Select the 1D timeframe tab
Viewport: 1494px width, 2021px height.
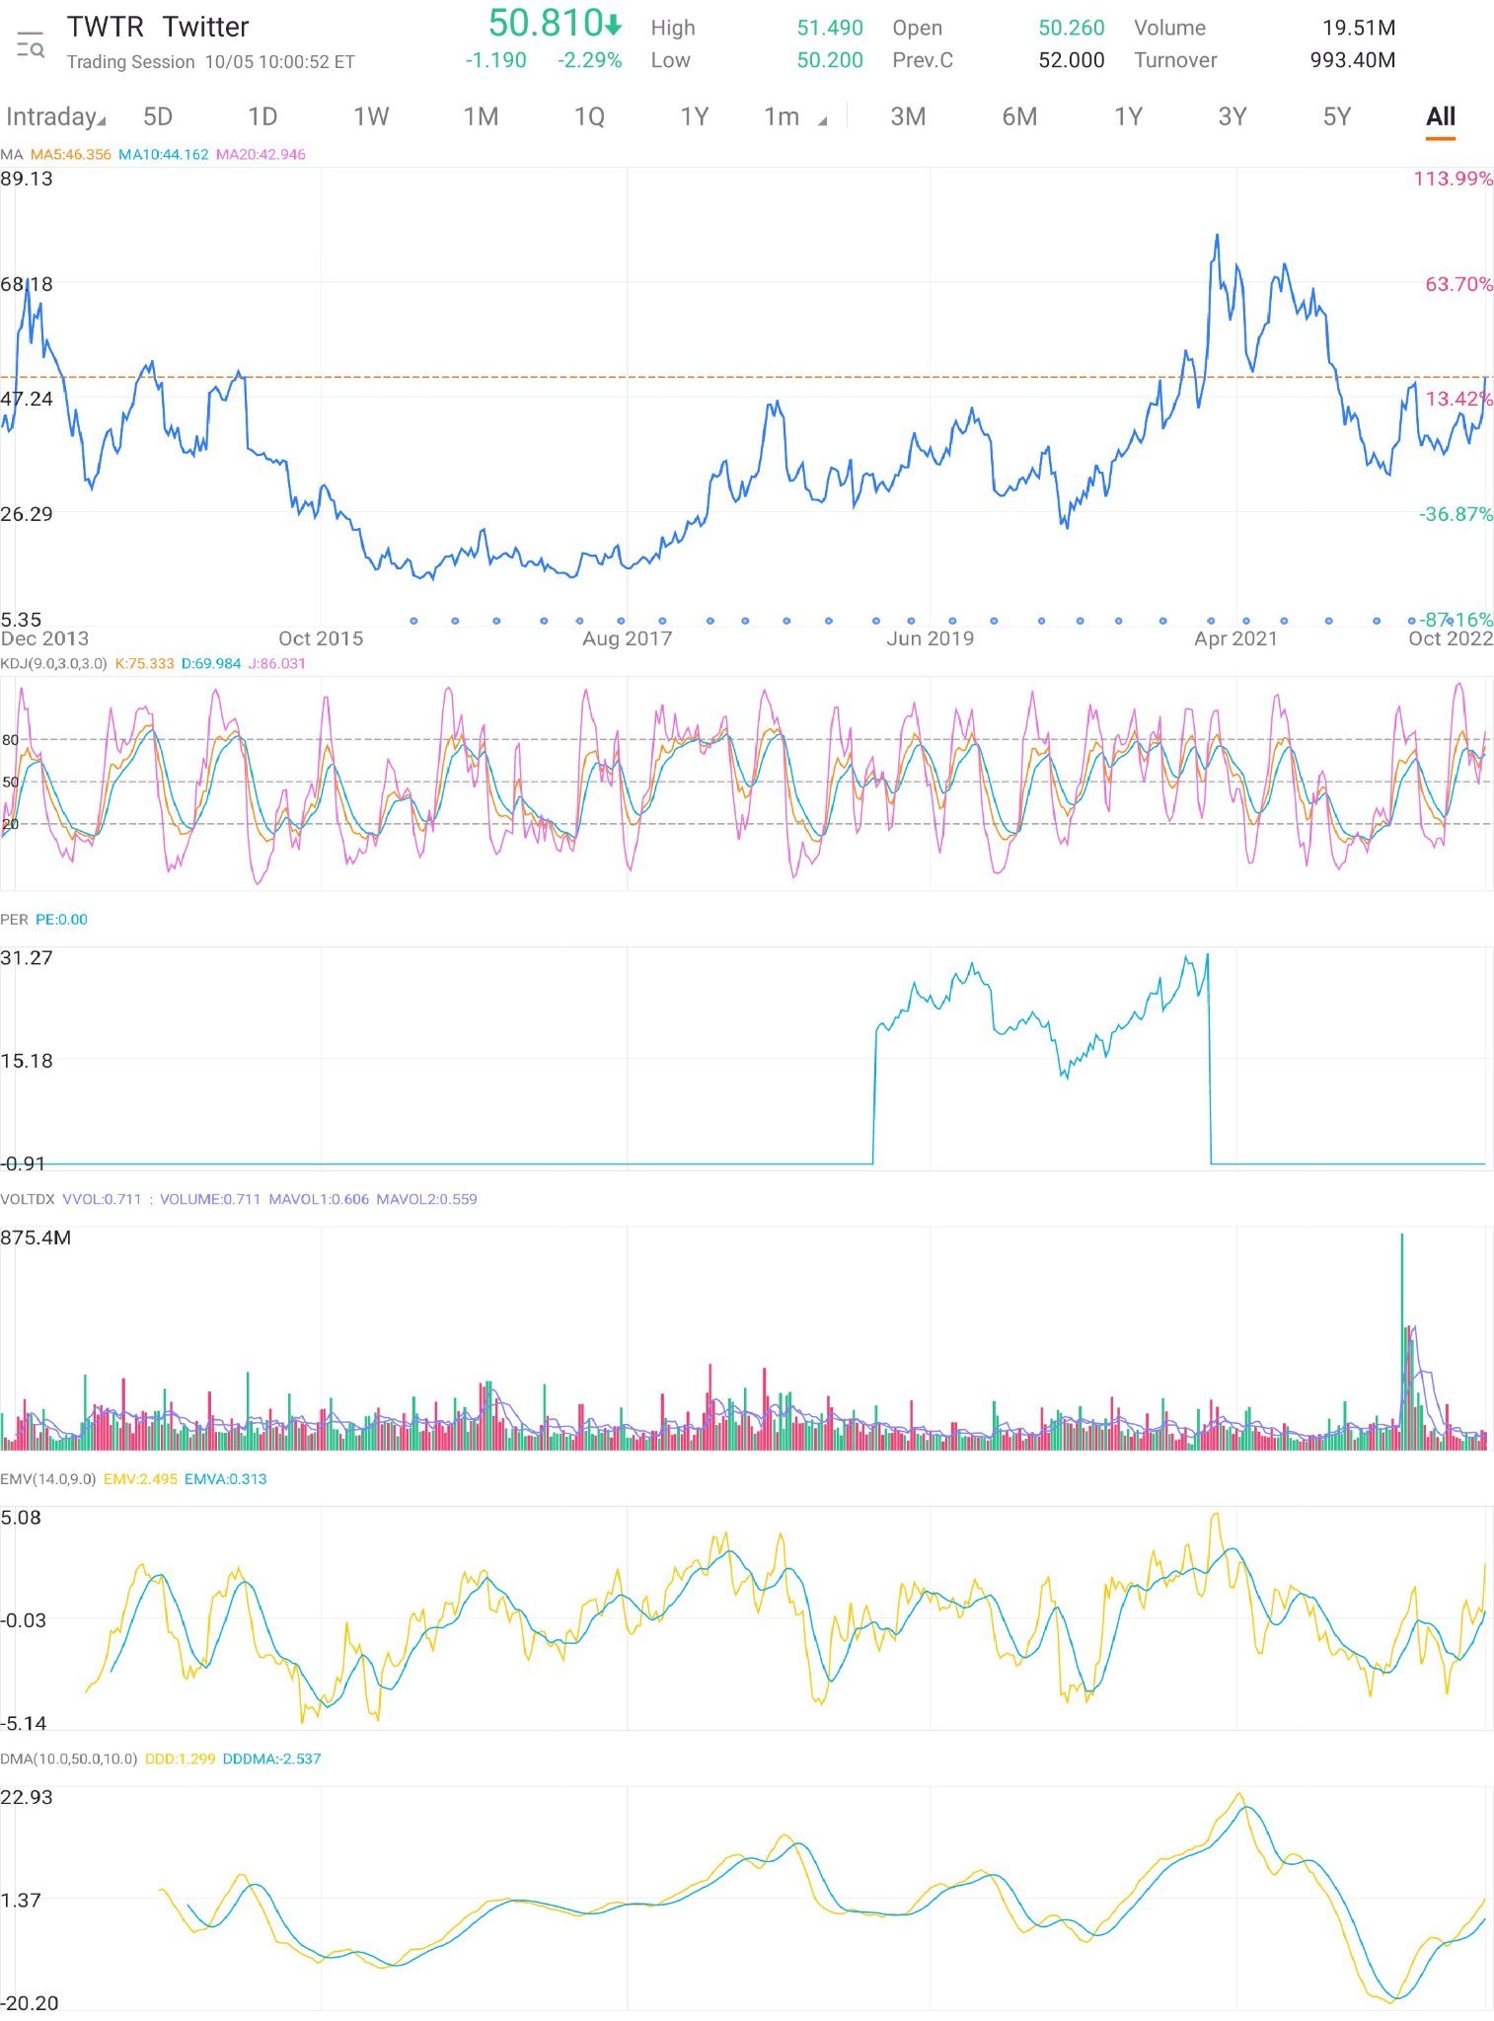(x=262, y=116)
